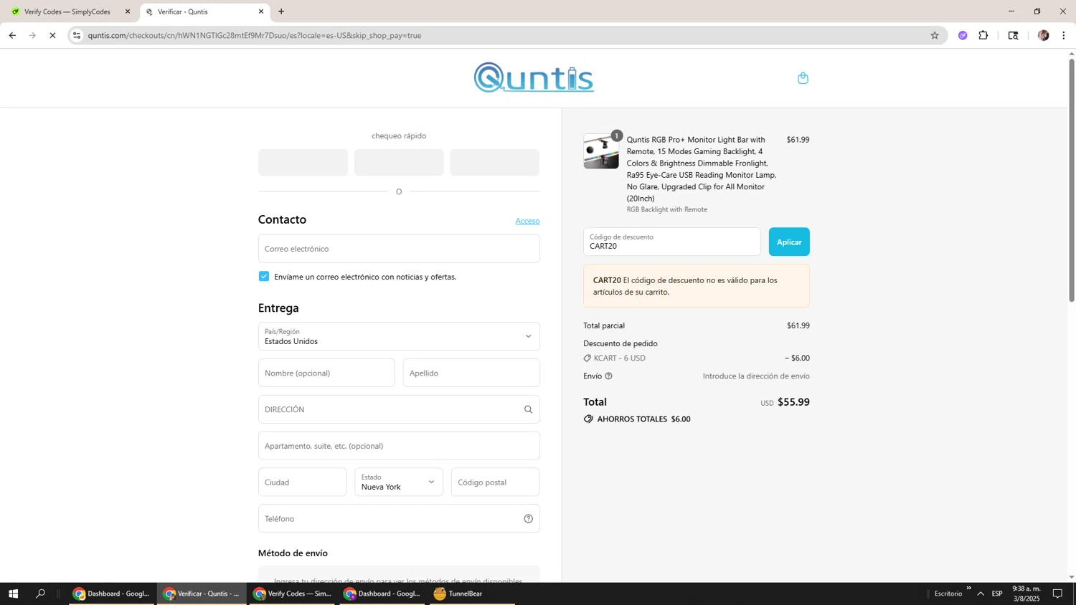Open first Dashboard Google taskbar window
This screenshot has height=605, width=1076.
tap(112, 594)
